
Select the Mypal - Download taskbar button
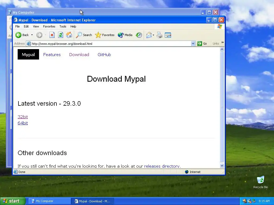[93, 201]
